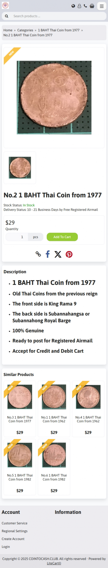108x568 pixels.
Task: Go to Home breadcrumb
Action: pos(8,30)
